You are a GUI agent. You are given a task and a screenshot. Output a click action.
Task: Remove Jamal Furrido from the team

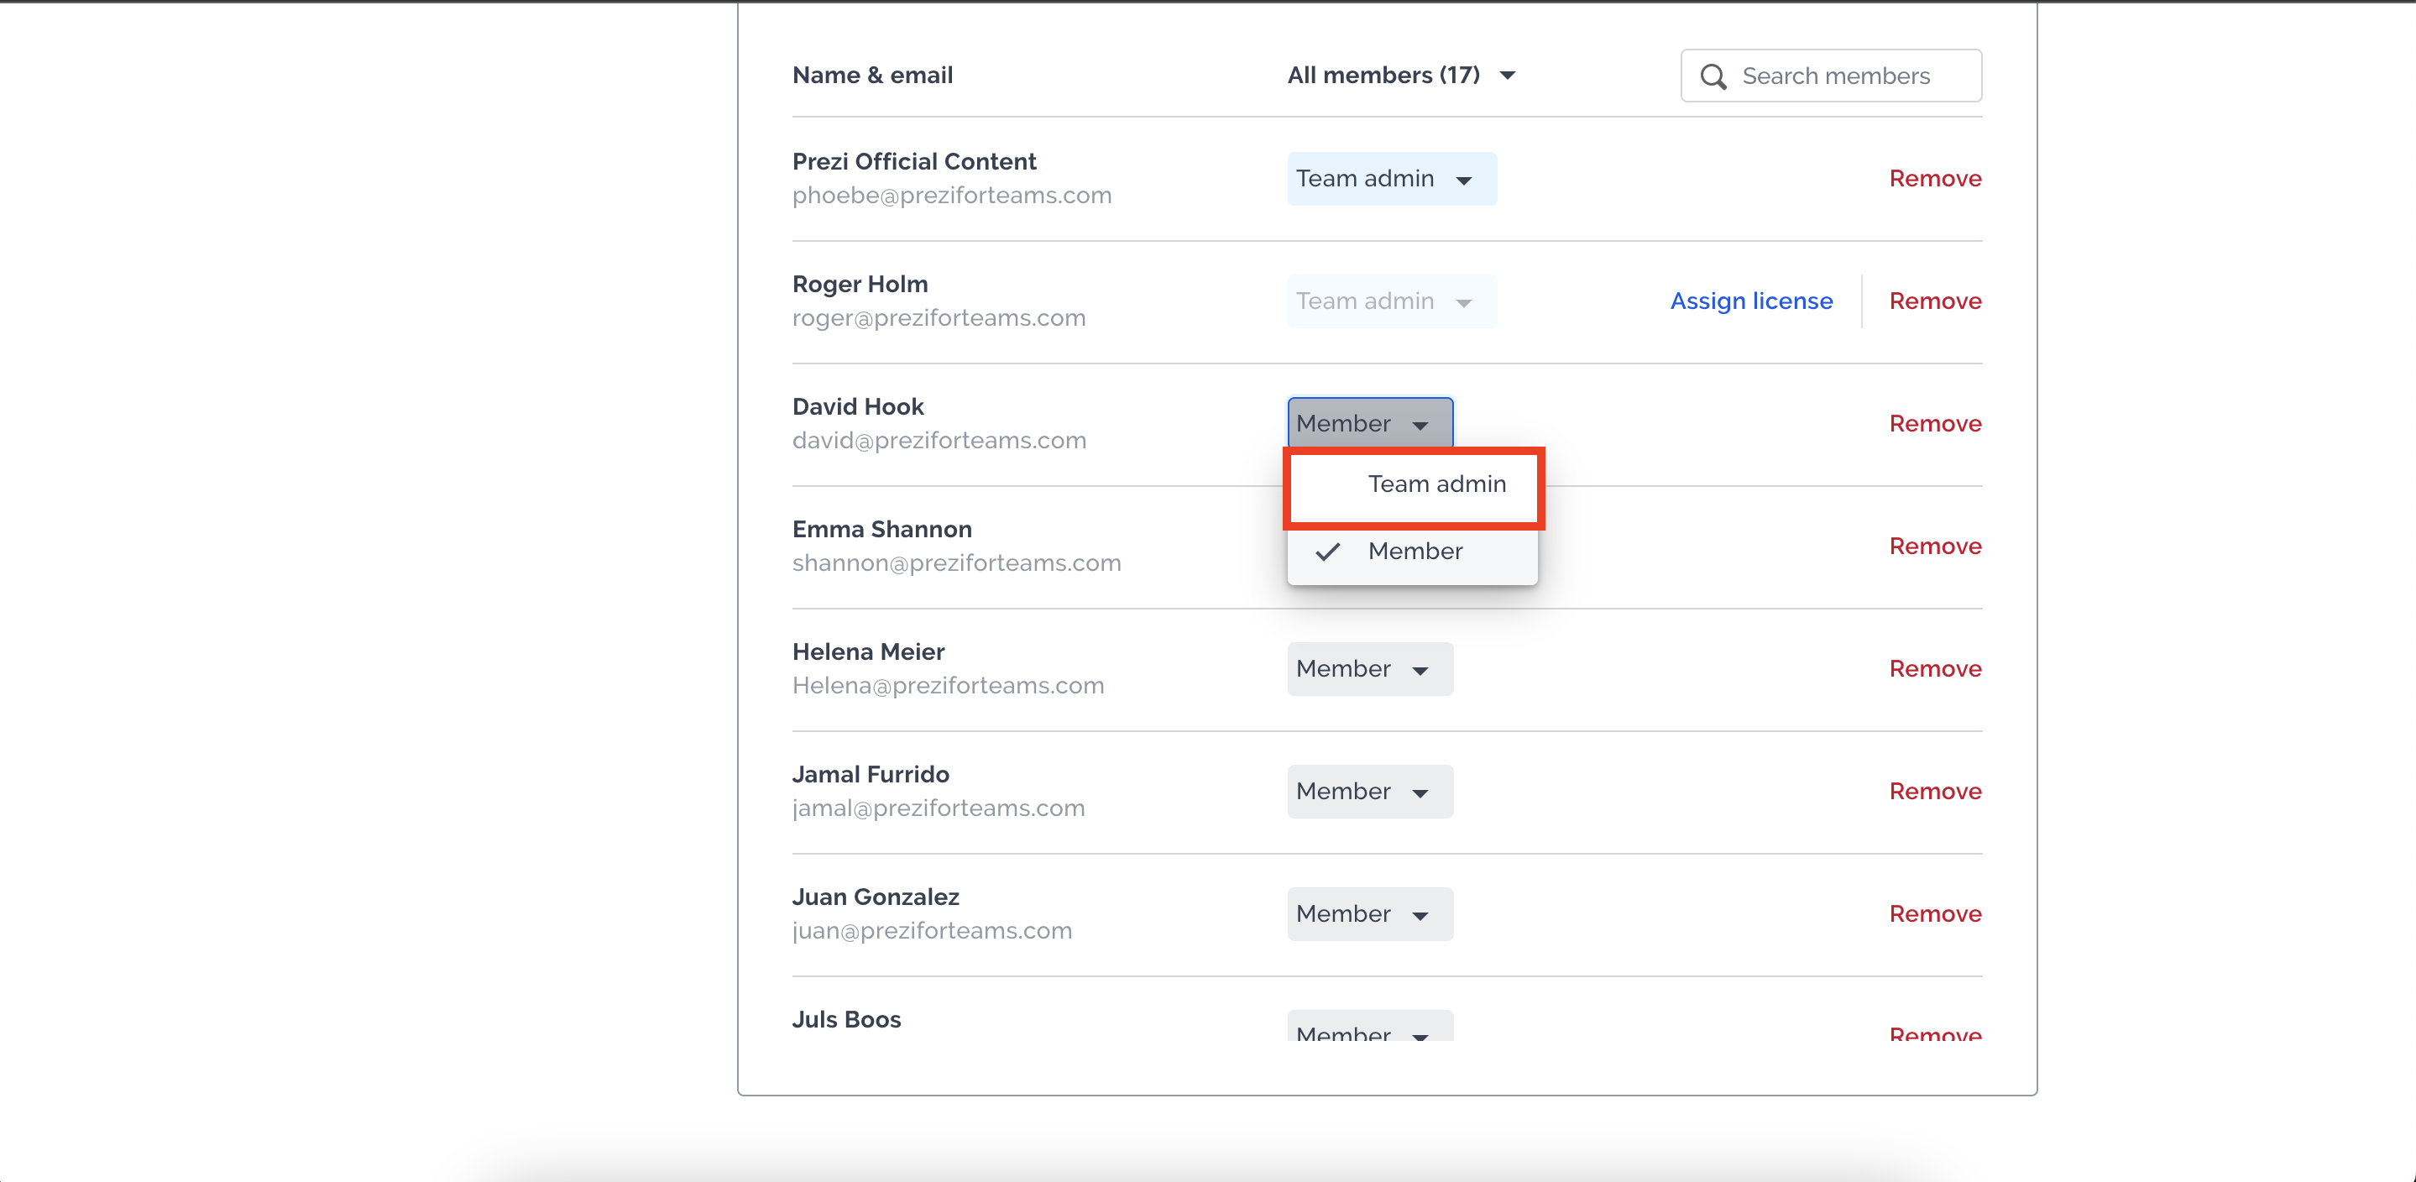[1934, 792]
